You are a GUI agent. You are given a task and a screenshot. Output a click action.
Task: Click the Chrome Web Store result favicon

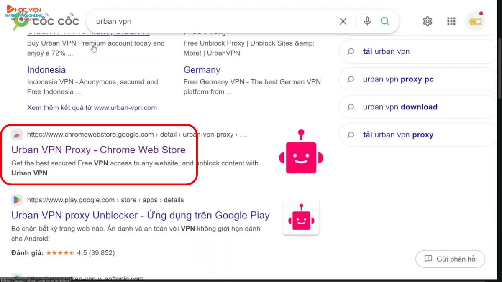17,135
